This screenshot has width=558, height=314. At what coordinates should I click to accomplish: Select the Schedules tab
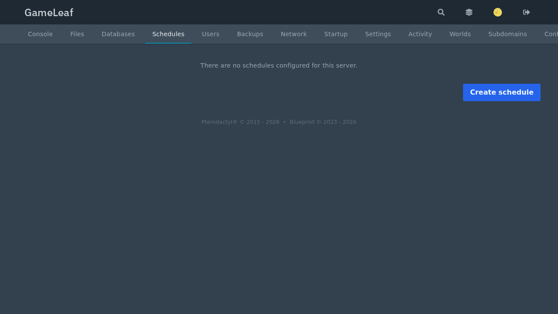[168, 34]
